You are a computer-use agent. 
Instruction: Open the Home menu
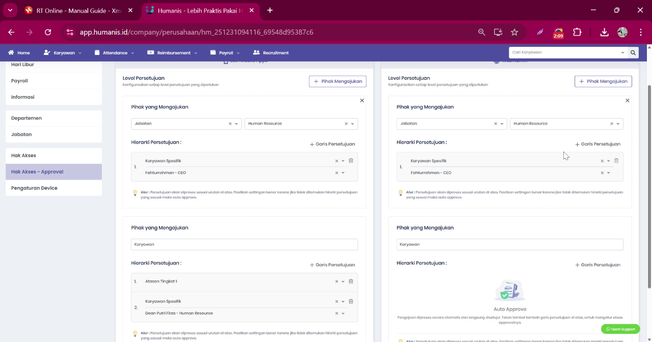19,52
